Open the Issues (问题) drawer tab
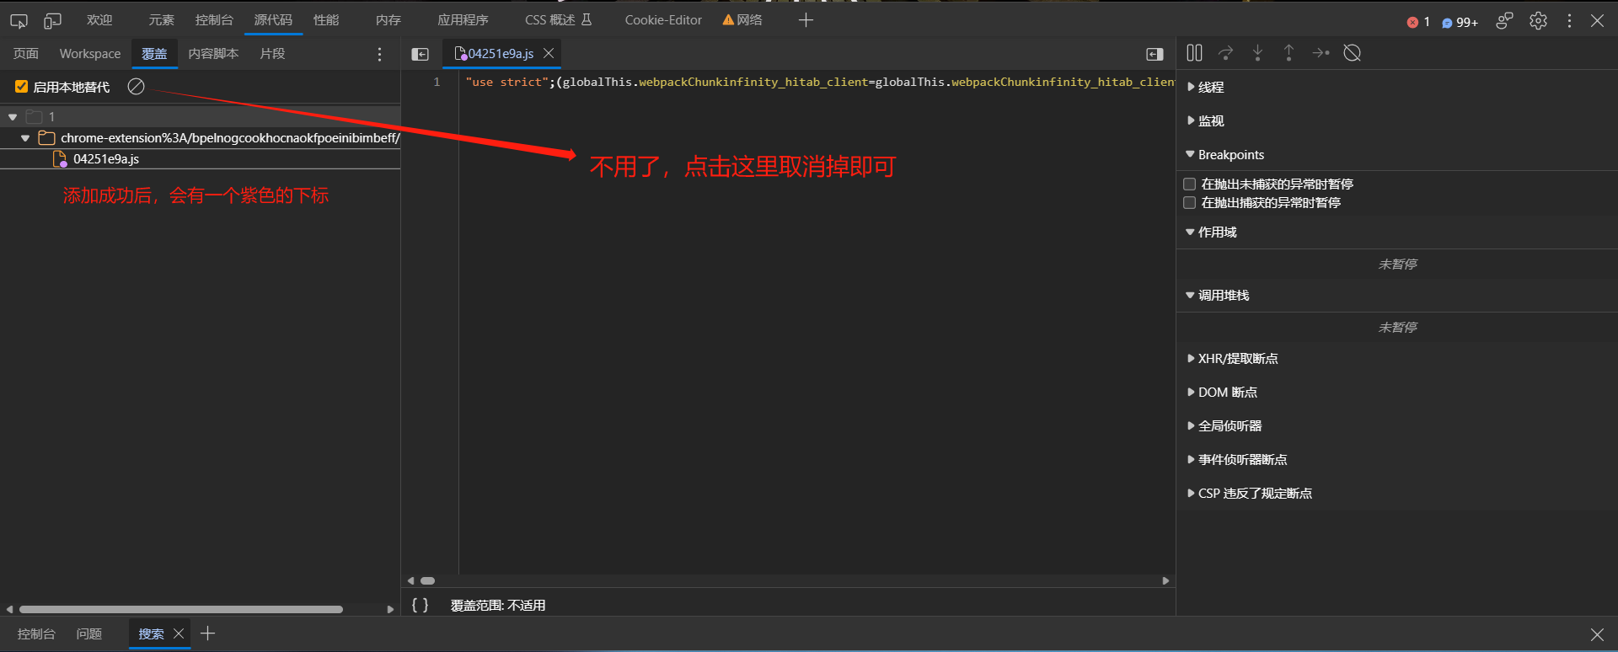 pos(89,634)
